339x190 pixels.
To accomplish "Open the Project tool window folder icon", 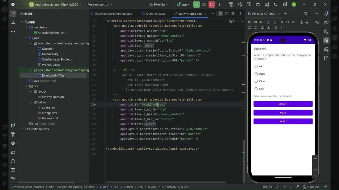I will 13,14.
